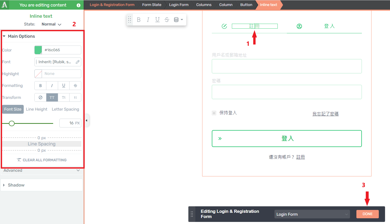The width and height of the screenshot is (390, 224).
Task: Click the edit-circle icon beside 註冊 tab
Action: (224, 26)
